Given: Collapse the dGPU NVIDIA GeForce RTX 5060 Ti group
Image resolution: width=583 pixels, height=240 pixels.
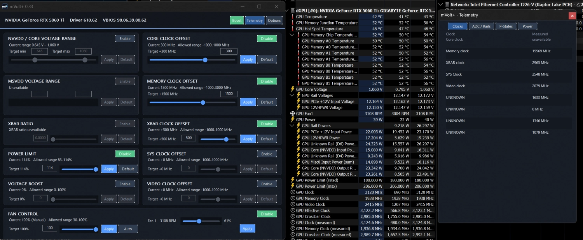Looking at the screenshot, I should (287, 11).
